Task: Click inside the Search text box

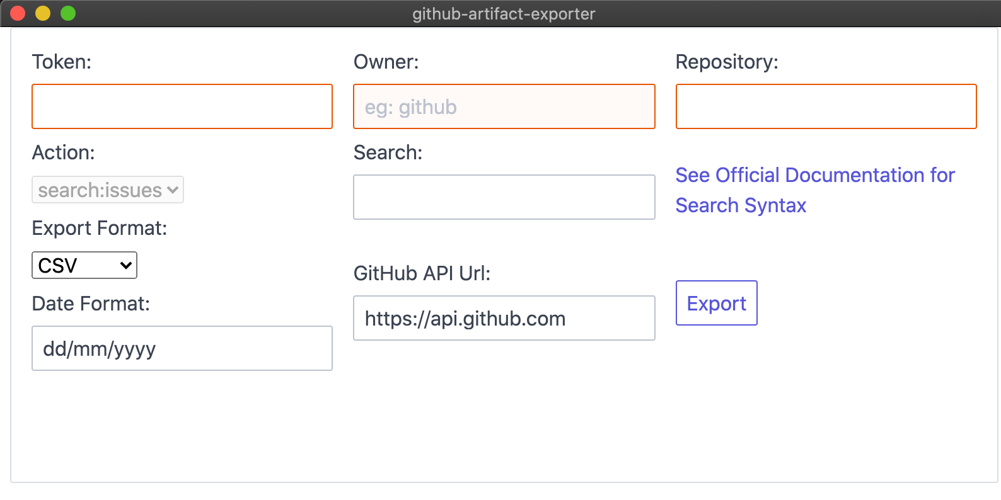Action: tap(504, 197)
